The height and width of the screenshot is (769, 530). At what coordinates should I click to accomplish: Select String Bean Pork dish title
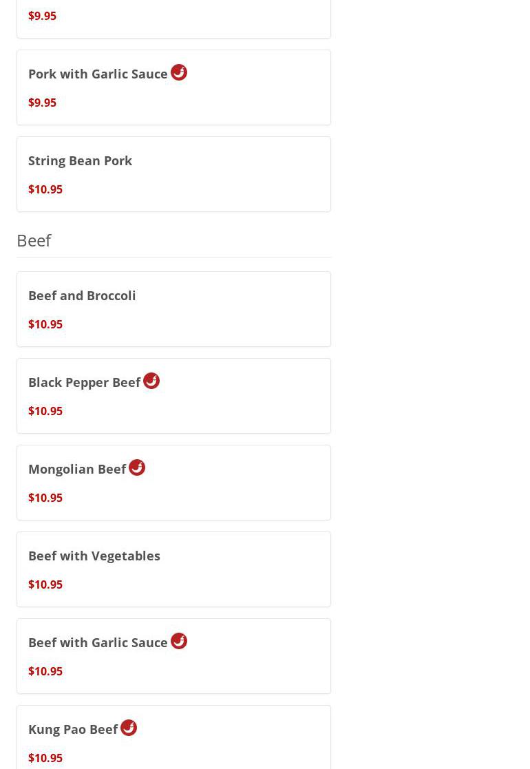(80, 160)
